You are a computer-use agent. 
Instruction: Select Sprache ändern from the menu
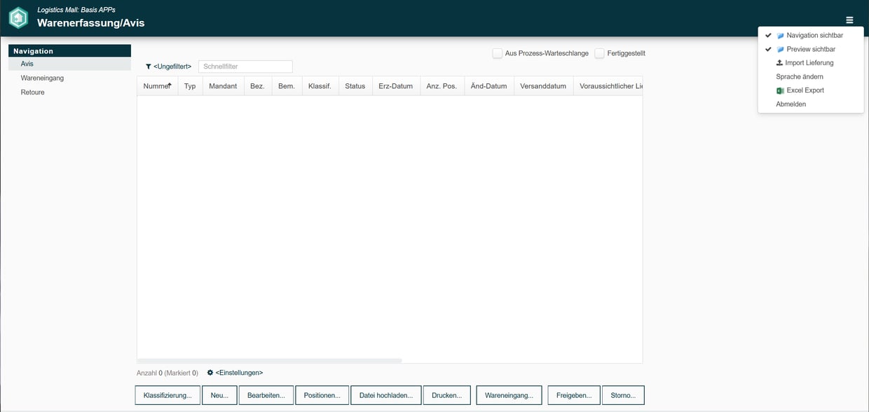point(800,76)
